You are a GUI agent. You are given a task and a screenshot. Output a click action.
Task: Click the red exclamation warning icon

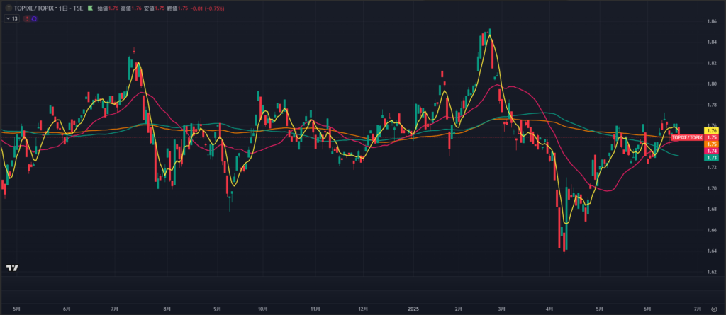(28, 18)
